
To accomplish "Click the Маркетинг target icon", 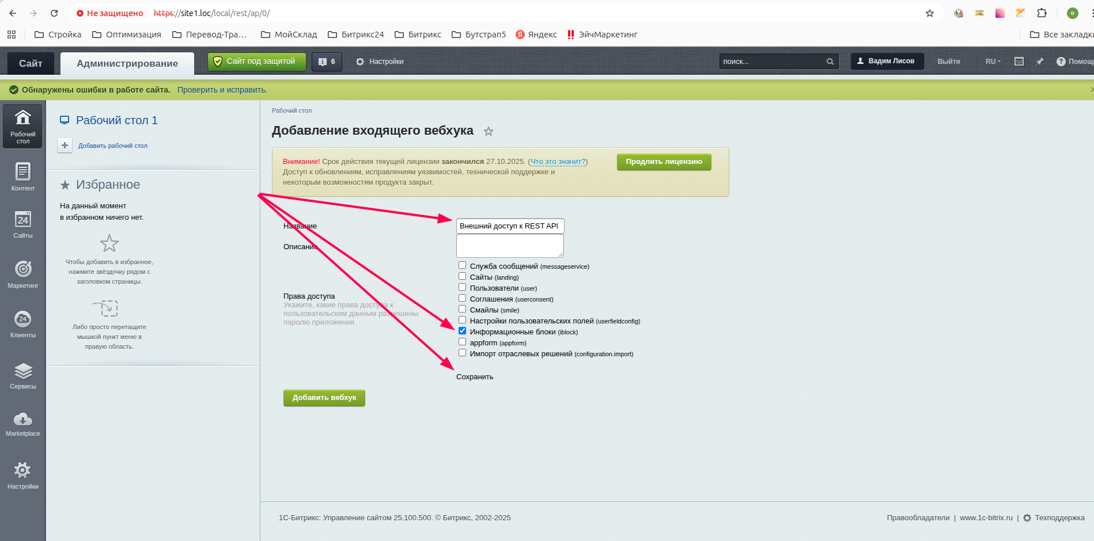I will coord(23,269).
